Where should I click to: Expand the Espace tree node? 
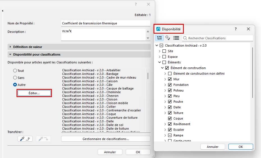(x=160, y=57)
